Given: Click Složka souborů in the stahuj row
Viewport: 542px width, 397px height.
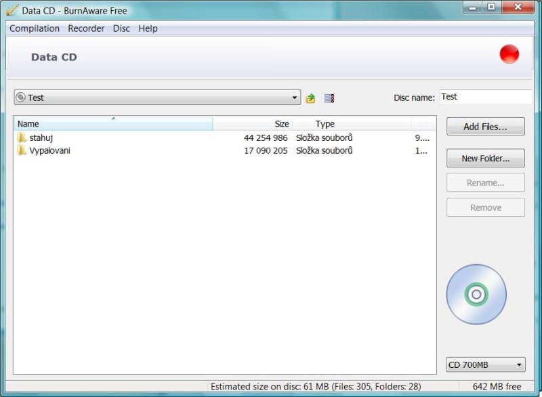Looking at the screenshot, I should click(325, 138).
